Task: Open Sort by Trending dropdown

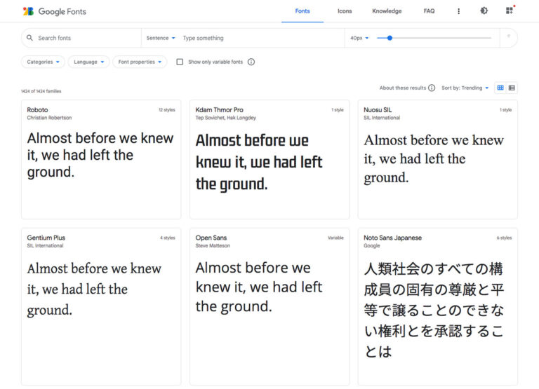Action: pyautogui.click(x=465, y=88)
